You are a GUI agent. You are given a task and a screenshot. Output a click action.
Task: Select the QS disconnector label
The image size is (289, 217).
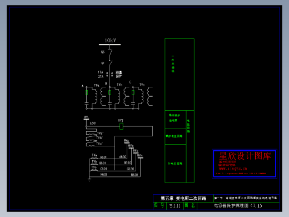coord(103,52)
